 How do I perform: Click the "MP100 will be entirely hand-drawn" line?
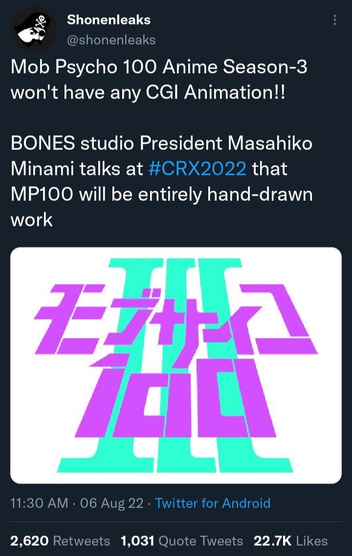tap(161, 194)
